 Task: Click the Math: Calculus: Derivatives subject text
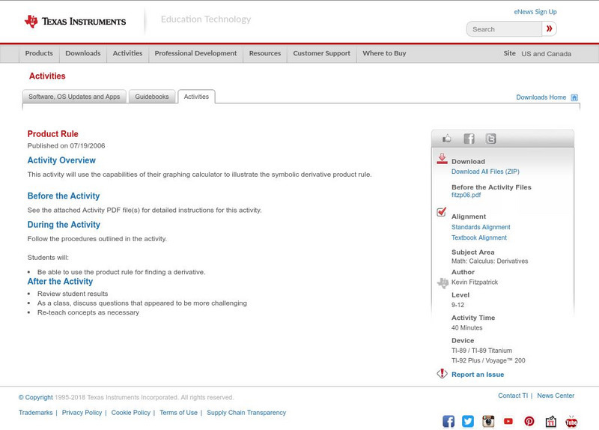(x=490, y=261)
